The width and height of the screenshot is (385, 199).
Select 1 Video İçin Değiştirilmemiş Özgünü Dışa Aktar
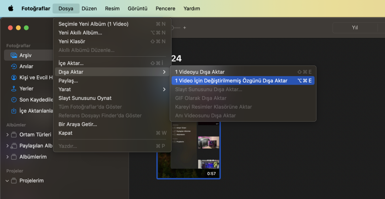pos(243,81)
